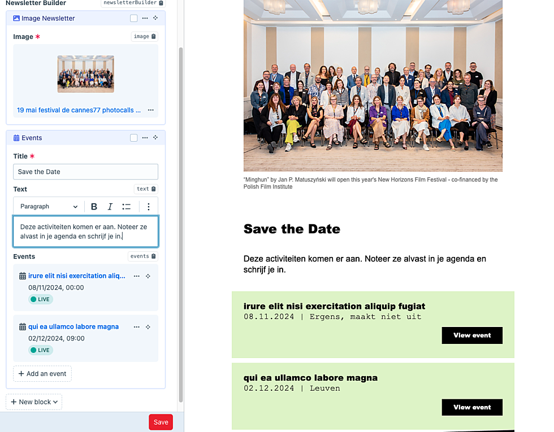This screenshot has height=432, width=554.
Task: Open the group photo asset thumbnail
Action: [86, 74]
